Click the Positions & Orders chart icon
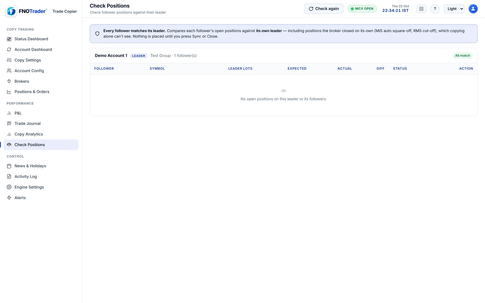485x303 pixels. point(9,92)
